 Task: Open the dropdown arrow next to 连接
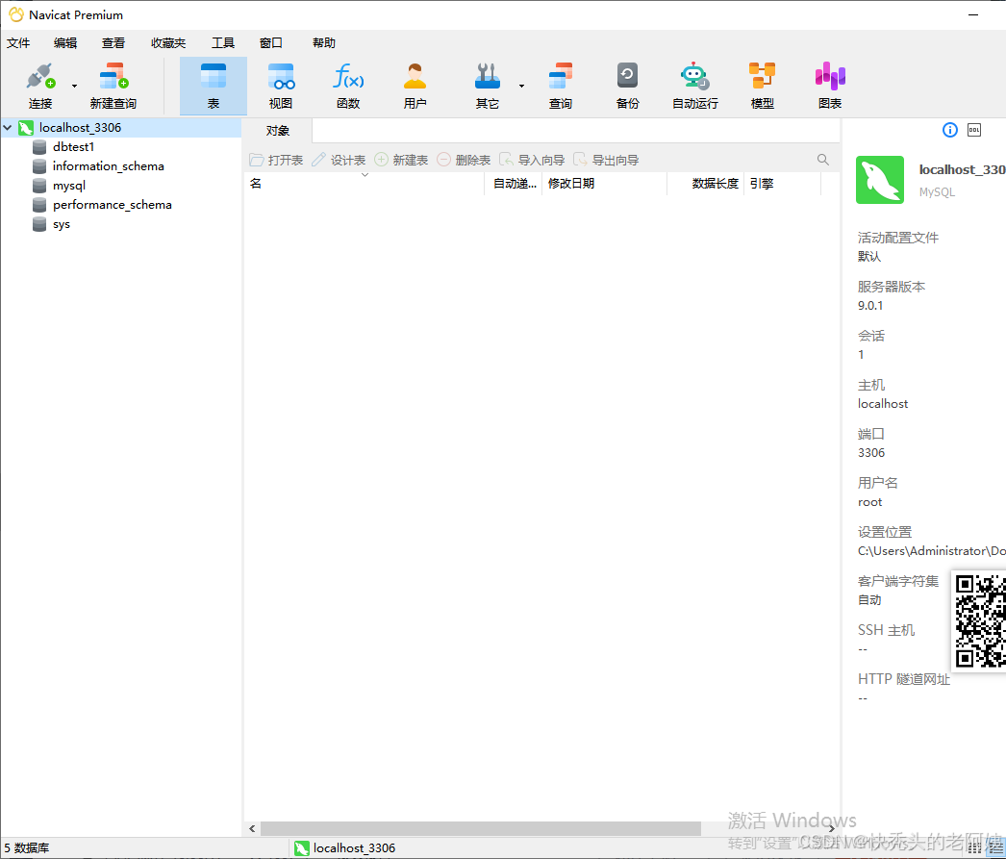coord(73,85)
